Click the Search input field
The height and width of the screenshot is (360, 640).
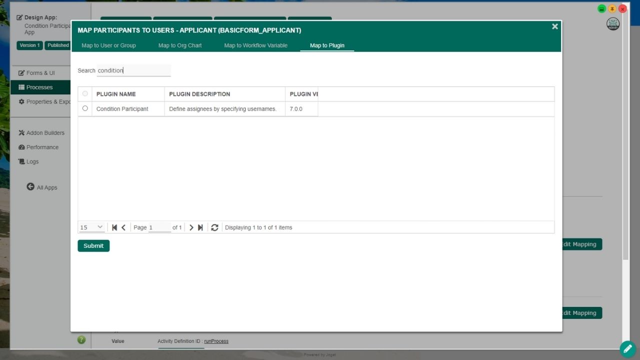click(133, 70)
